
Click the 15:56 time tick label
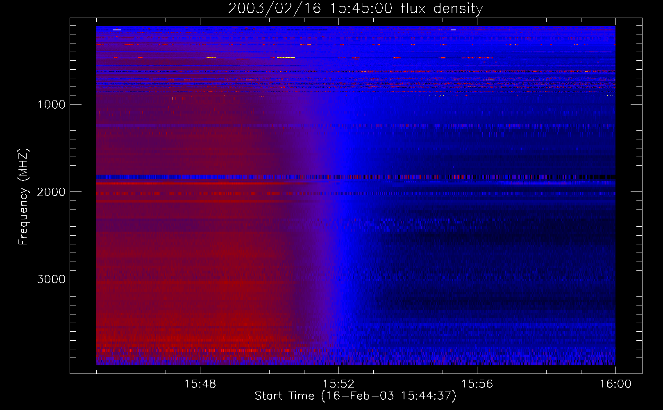coord(477,384)
